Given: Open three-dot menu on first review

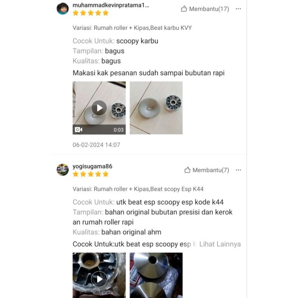Looking at the screenshot, I should pos(238,9).
